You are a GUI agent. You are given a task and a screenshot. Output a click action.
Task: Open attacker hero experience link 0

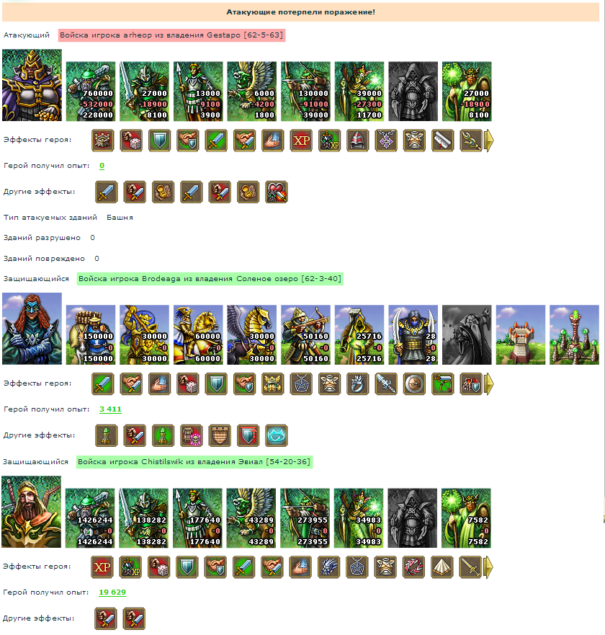102,166
